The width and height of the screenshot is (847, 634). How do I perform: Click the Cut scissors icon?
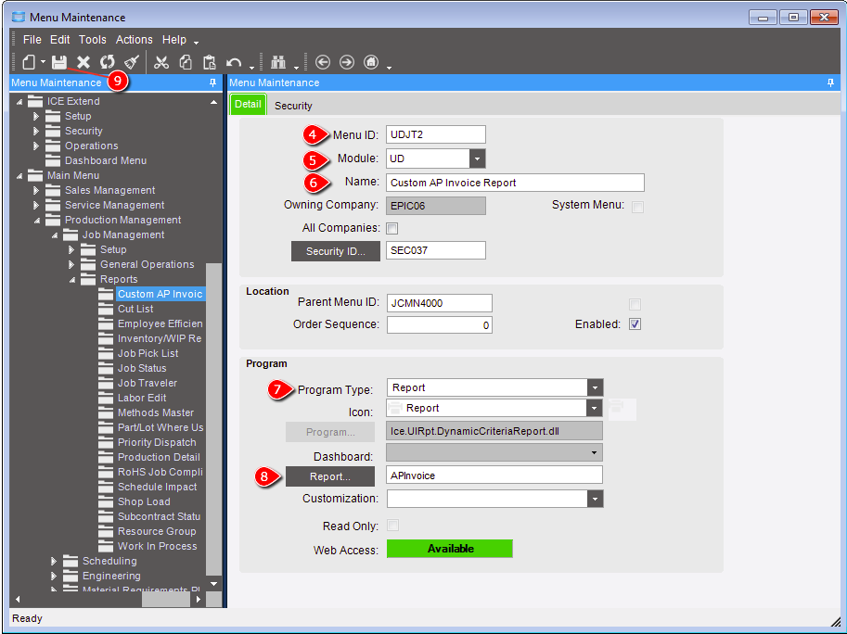tap(161, 62)
